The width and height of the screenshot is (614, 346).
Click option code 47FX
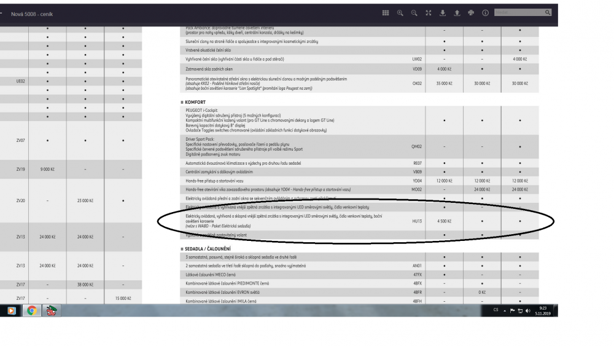418,275
